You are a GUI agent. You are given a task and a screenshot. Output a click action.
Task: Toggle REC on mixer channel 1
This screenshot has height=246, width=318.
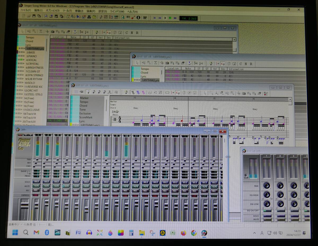[36, 190]
